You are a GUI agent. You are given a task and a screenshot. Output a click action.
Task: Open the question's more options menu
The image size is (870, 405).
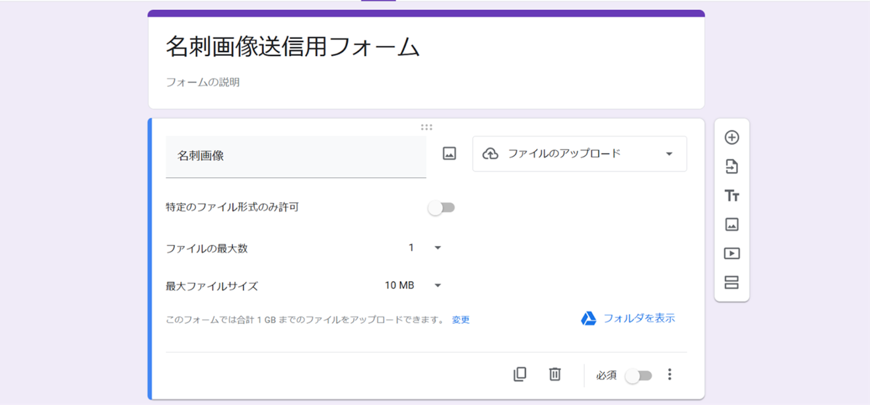click(x=670, y=375)
